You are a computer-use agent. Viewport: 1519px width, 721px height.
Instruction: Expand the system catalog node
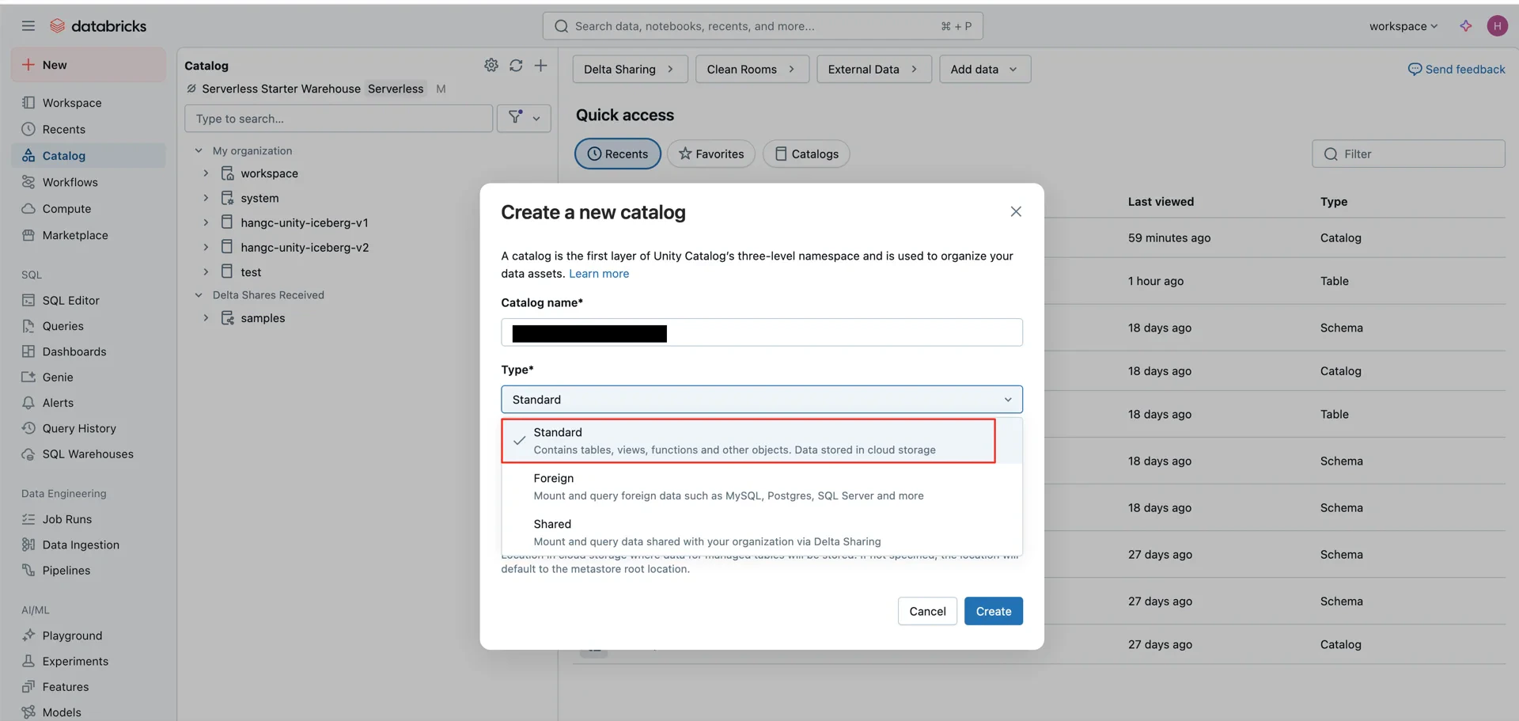click(206, 198)
